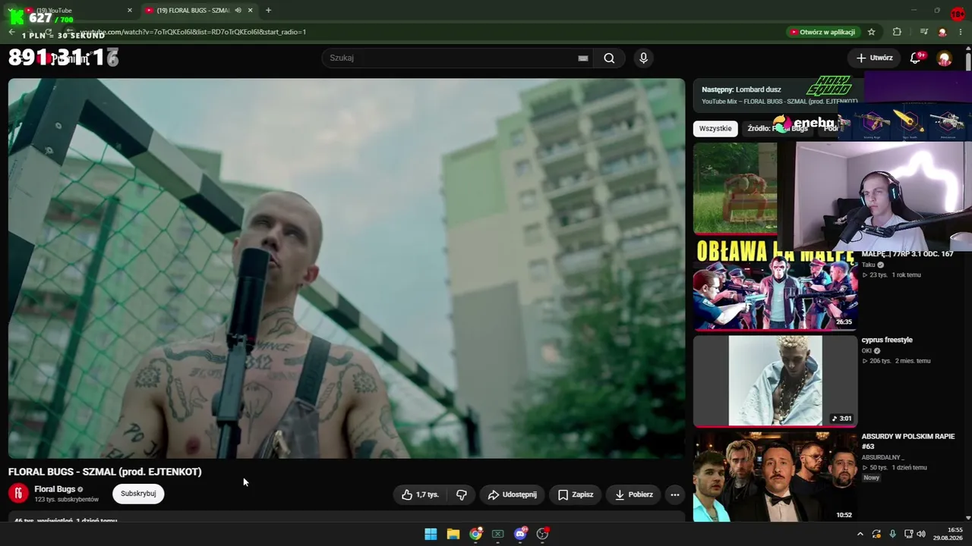Like the FLORAL BUGS video

click(420, 494)
